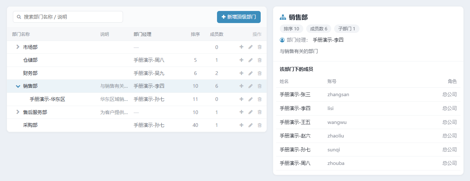Click the 部门名称 column header
Viewport: 470px width, 181px height.
point(21,34)
